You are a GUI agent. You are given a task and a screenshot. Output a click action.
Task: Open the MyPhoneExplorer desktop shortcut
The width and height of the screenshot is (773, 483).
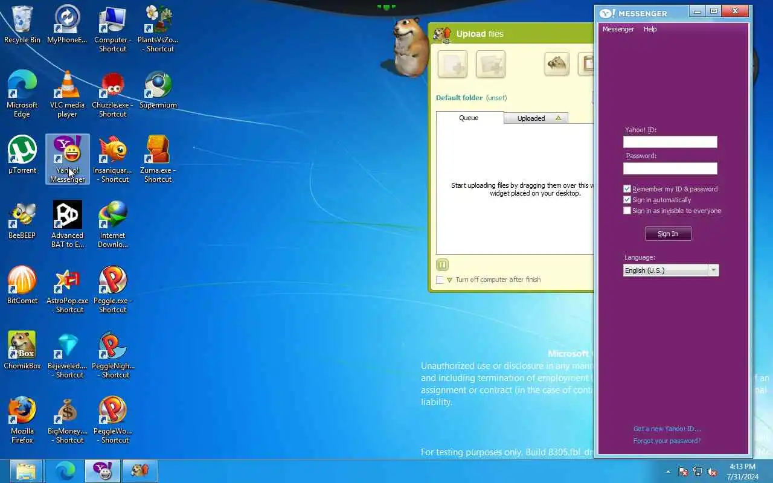coord(67,25)
